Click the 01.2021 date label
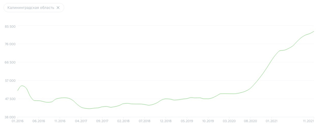Screen dimensions: 317x130 tap(271, 121)
